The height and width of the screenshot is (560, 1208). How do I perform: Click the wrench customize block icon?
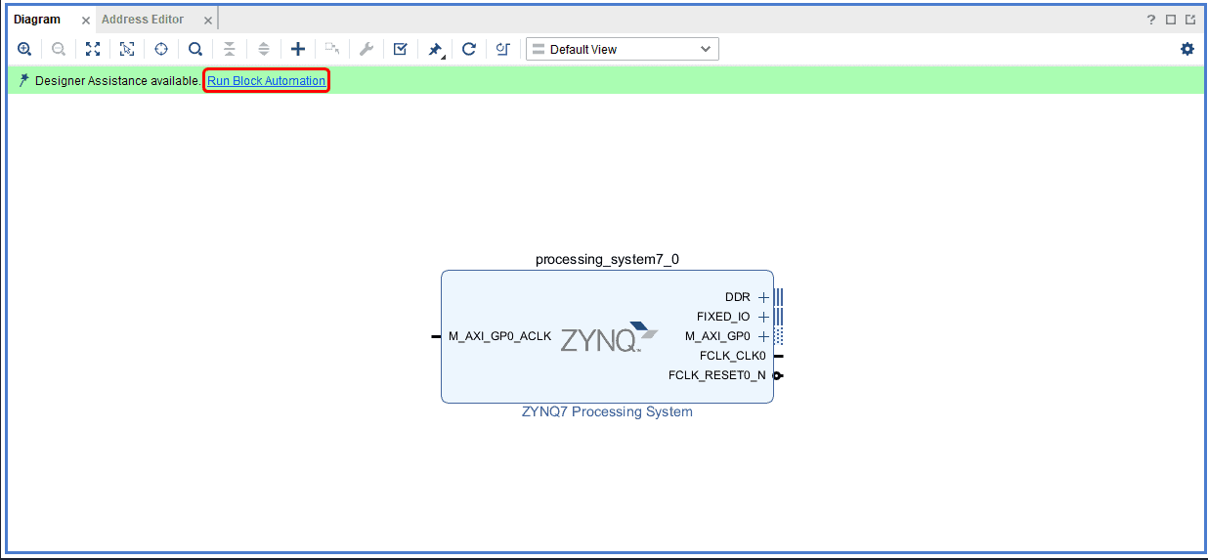367,49
